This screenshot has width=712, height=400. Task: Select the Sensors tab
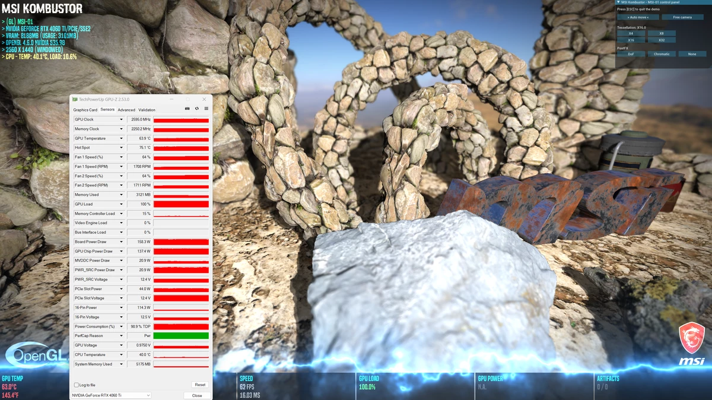pyautogui.click(x=107, y=110)
